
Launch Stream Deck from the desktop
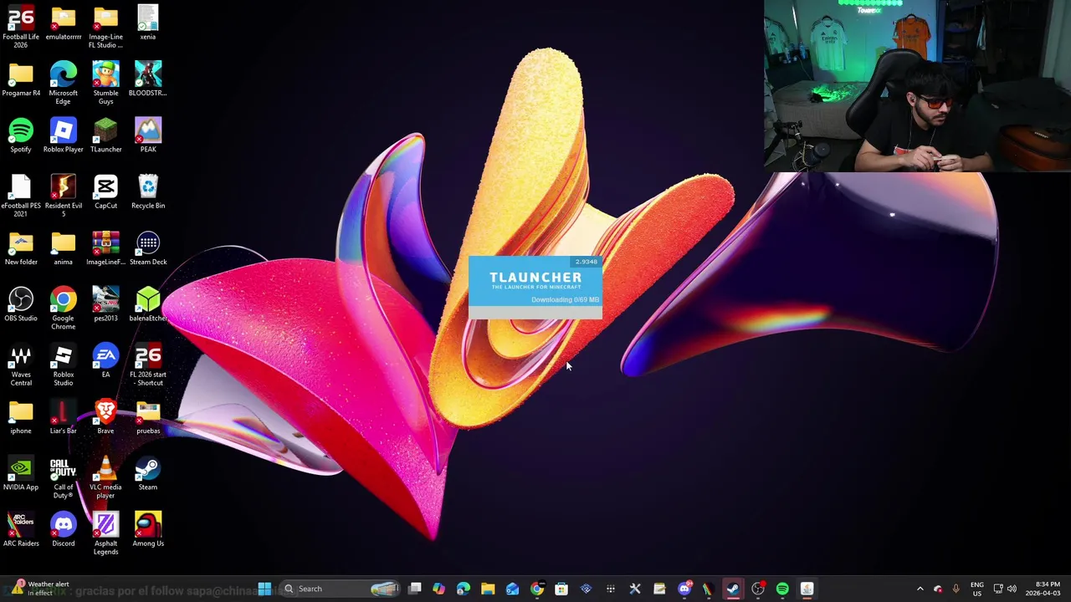(148, 248)
